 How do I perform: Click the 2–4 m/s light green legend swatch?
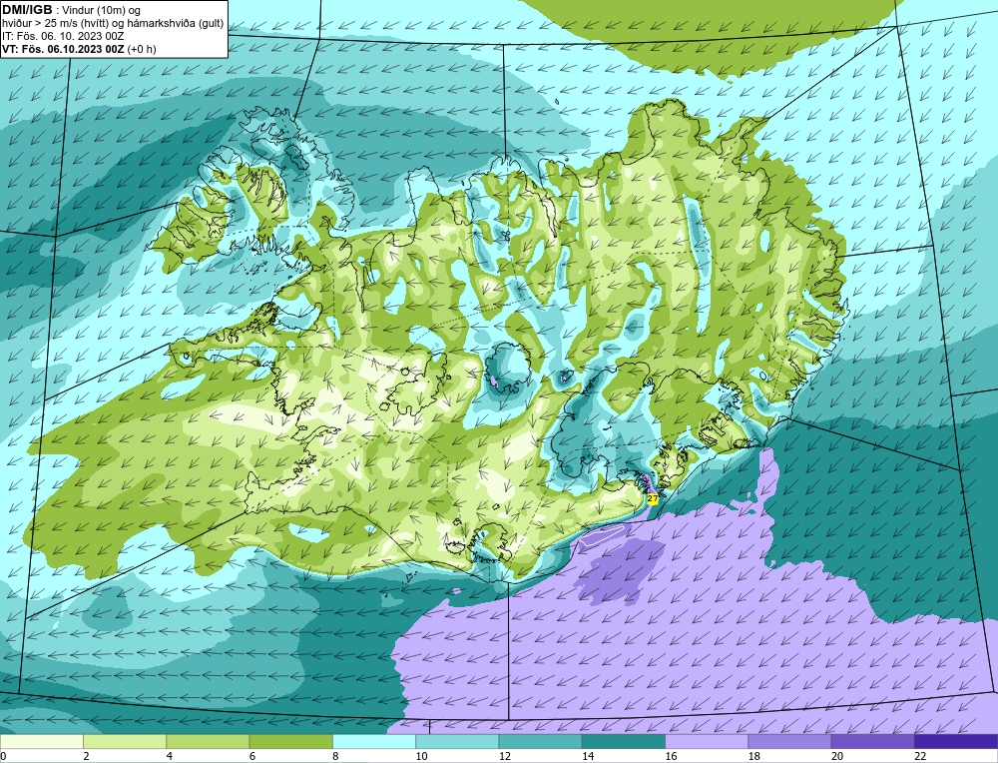coord(125,742)
